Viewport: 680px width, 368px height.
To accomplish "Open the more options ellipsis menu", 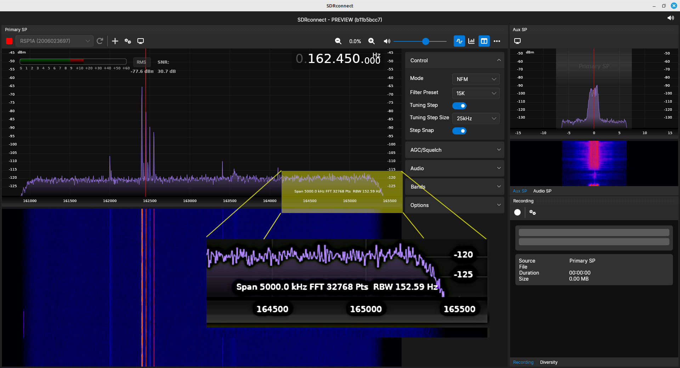I will pos(497,41).
